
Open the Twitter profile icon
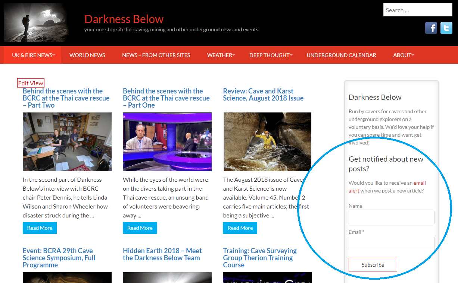[x=446, y=28]
